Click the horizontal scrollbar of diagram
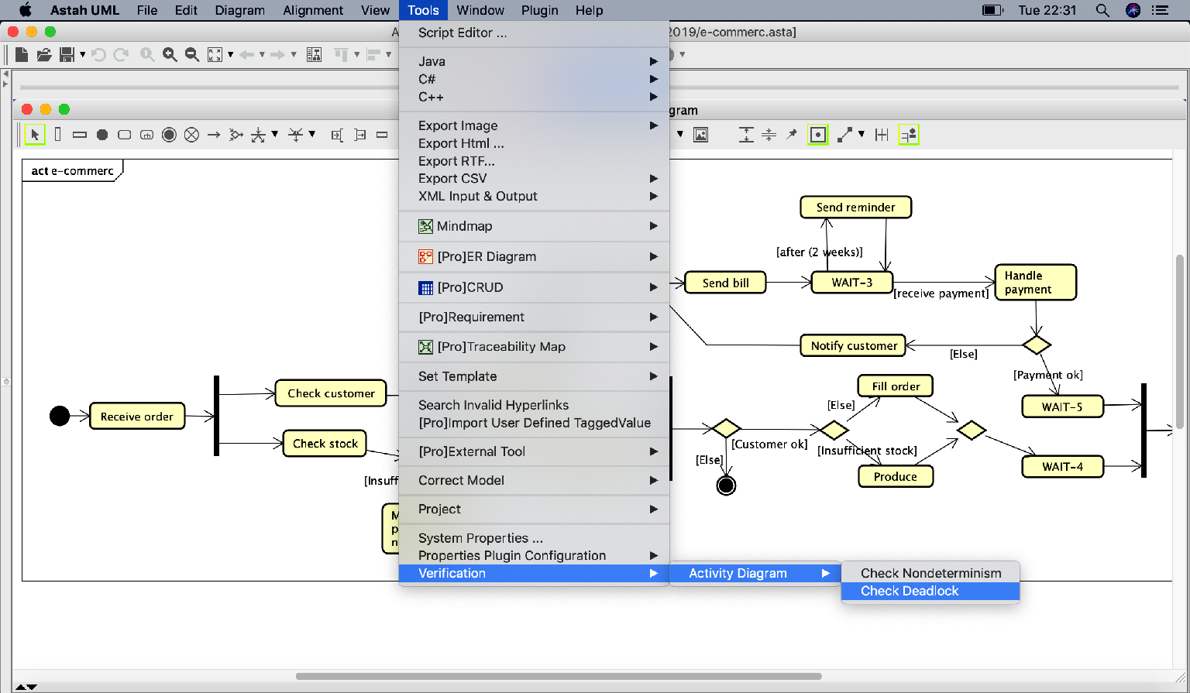Screen dimensions: 1190x693 (558, 676)
